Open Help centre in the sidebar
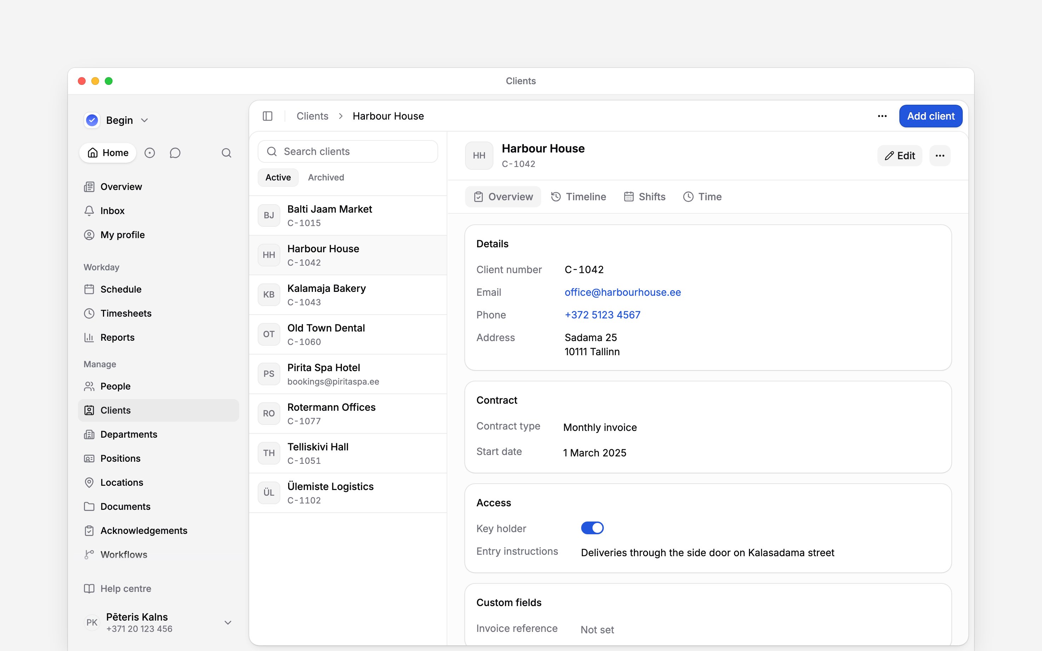This screenshot has height=651, width=1042. tap(159, 589)
